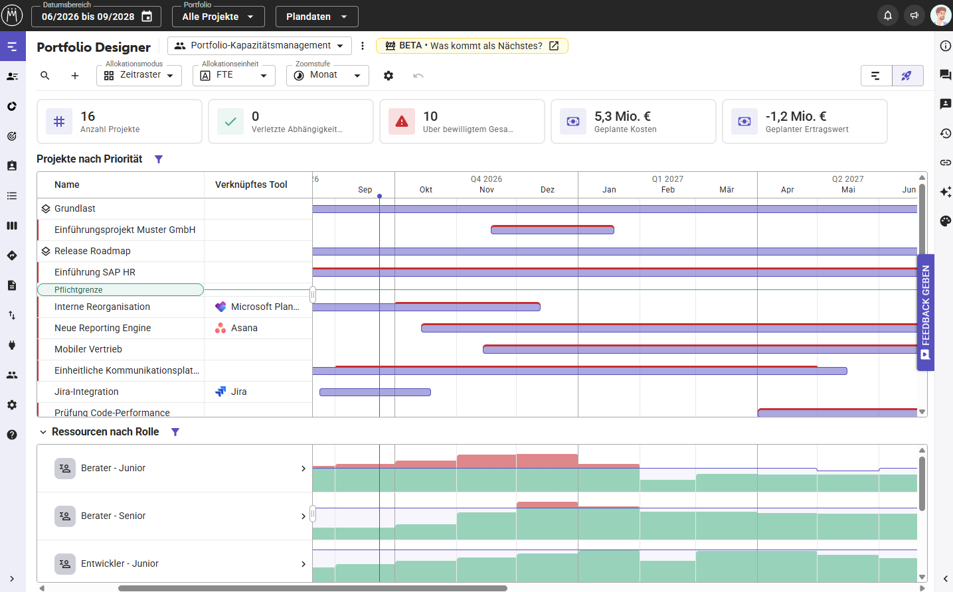Open the search magnifier in toolbar
The height and width of the screenshot is (592, 953).
pyautogui.click(x=45, y=76)
